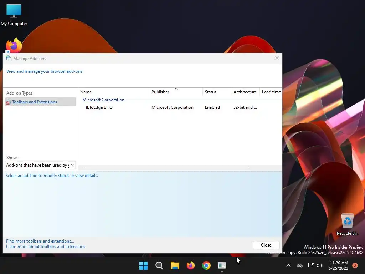Click the cloud sync tray icon

click(x=300, y=265)
